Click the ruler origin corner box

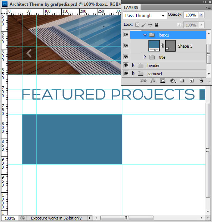tap(5, 11)
